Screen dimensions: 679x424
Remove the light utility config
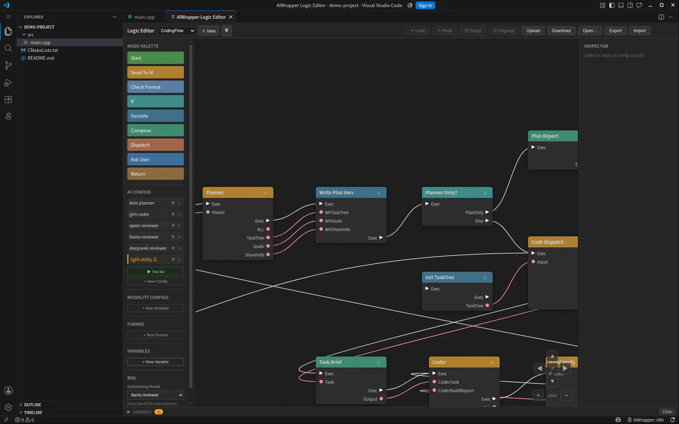pyautogui.click(x=180, y=259)
